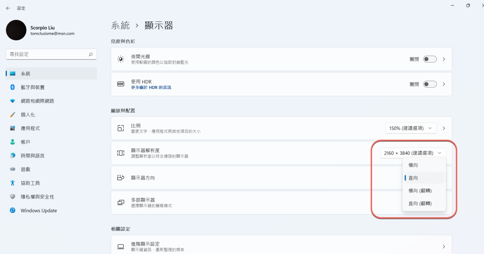
Task: Click the Wi-Fi icon beside 網路和網際網路
Action: [x=13, y=101]
